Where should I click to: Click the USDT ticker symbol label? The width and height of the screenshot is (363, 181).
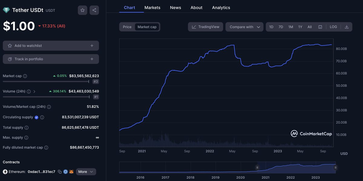(50, 11)
